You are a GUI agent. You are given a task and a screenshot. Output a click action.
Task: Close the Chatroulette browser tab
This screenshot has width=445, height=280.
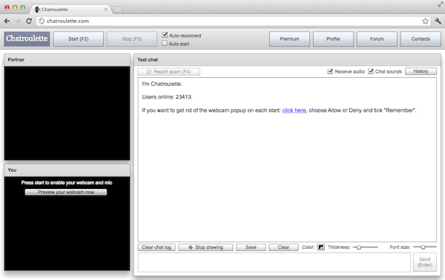(x=105, y=10)
